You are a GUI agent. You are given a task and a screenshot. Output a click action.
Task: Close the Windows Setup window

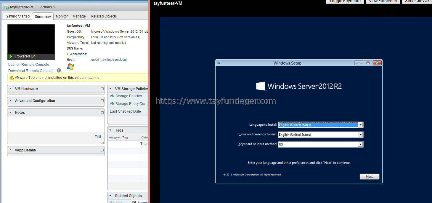point(377,63)
